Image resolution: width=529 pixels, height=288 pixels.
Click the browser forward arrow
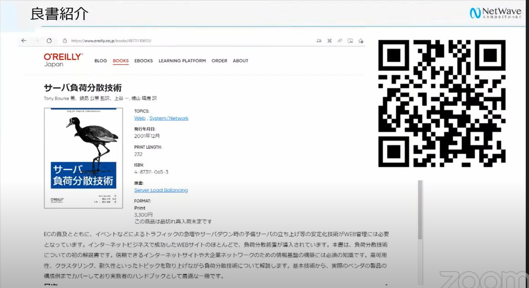pyautogui.click(x=37, y=41)
